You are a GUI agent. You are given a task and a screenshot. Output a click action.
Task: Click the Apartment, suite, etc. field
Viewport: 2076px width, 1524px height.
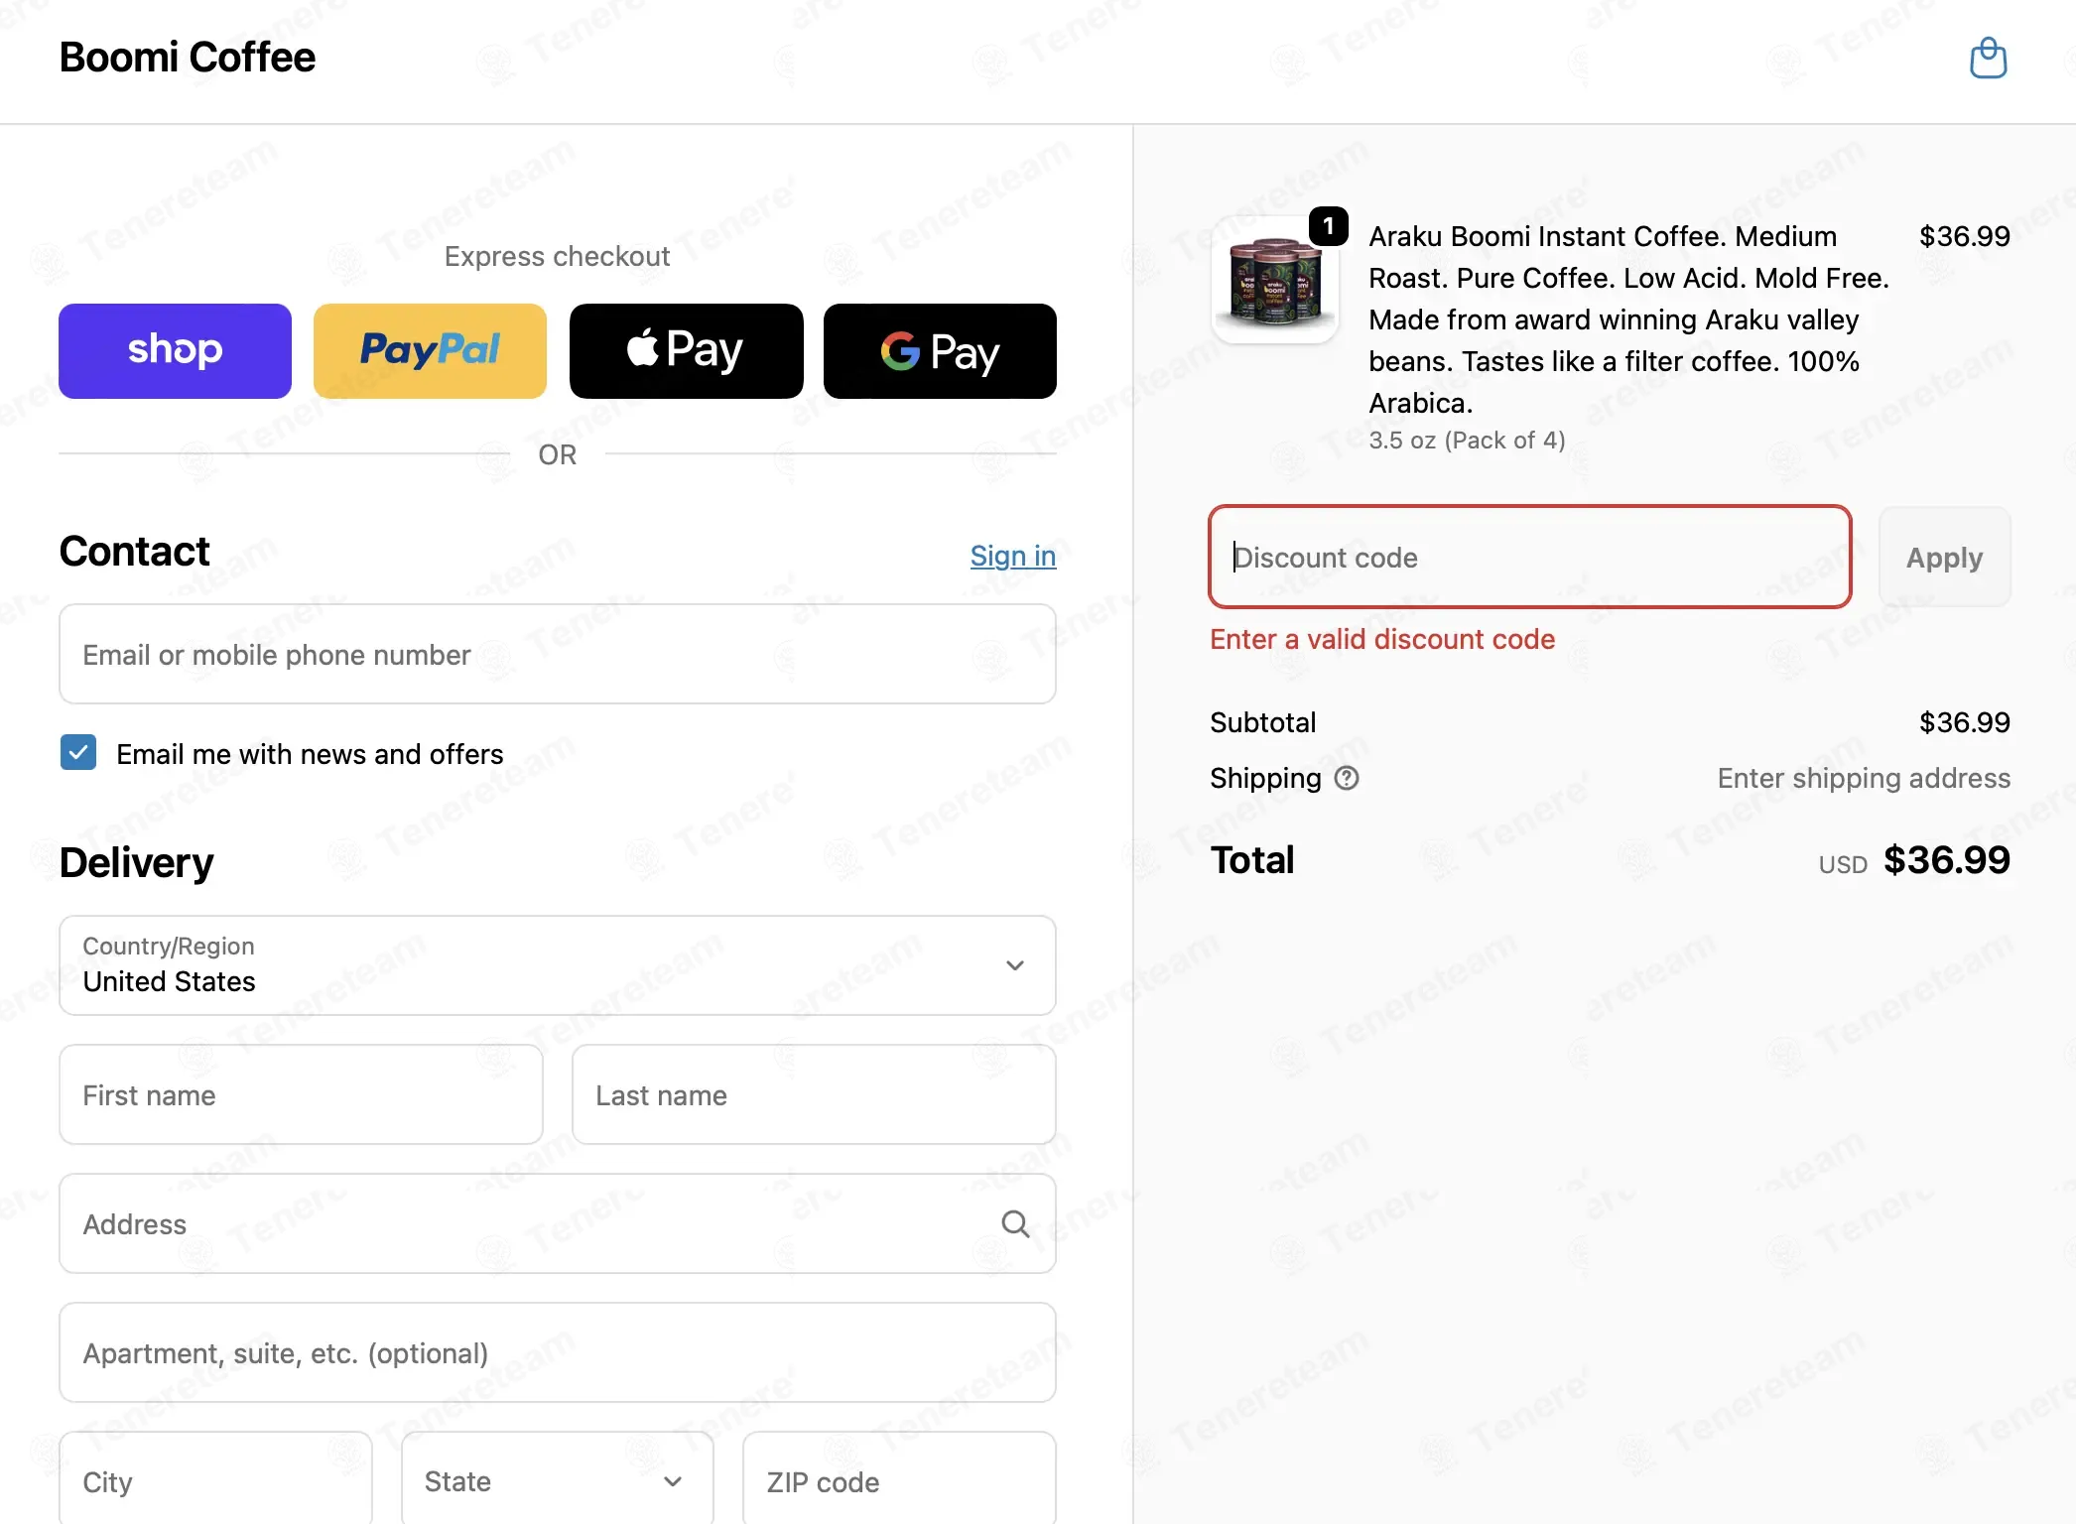[557, 1352]
